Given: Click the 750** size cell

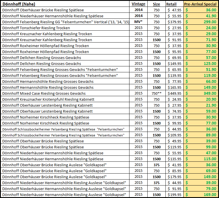Looking at the screenshot, I should [156, 93].
